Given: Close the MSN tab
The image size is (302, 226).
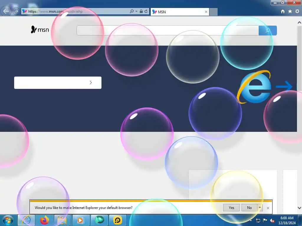Looking at the screenshot, I should [x=206, y=12].
